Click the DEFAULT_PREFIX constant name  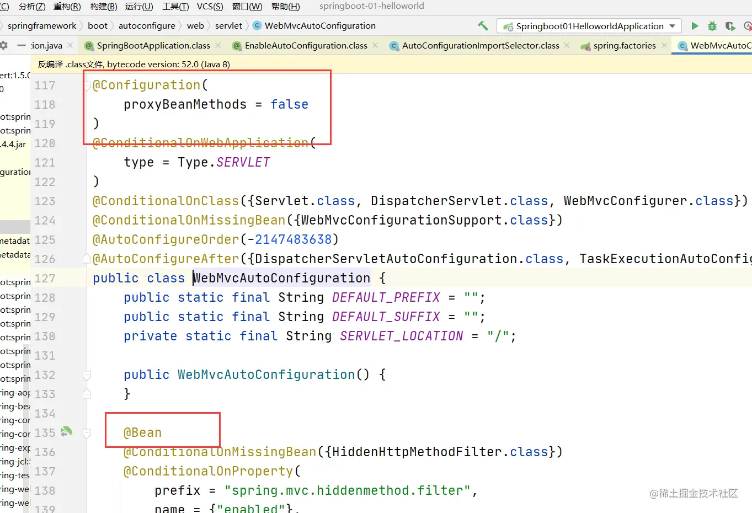point(386,297)
